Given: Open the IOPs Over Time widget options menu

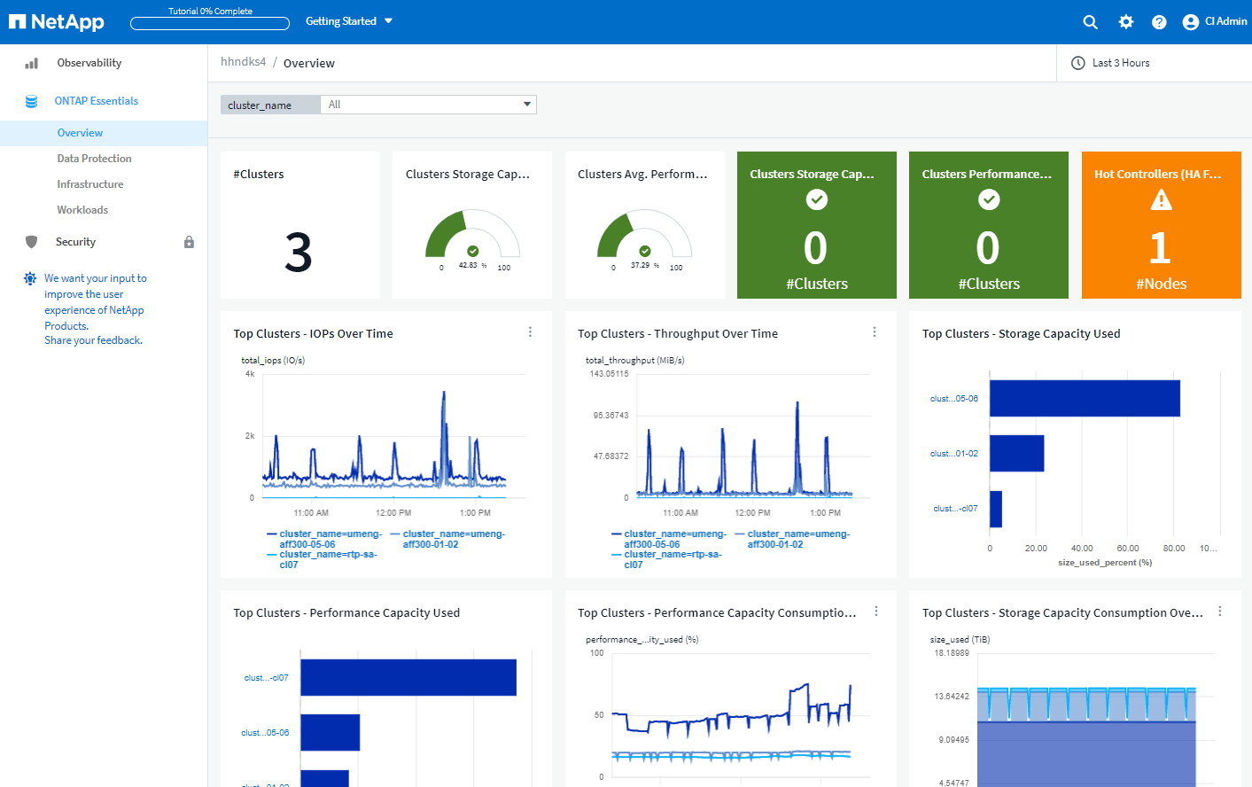Looking at the screenshot, I should coord(530,332).
